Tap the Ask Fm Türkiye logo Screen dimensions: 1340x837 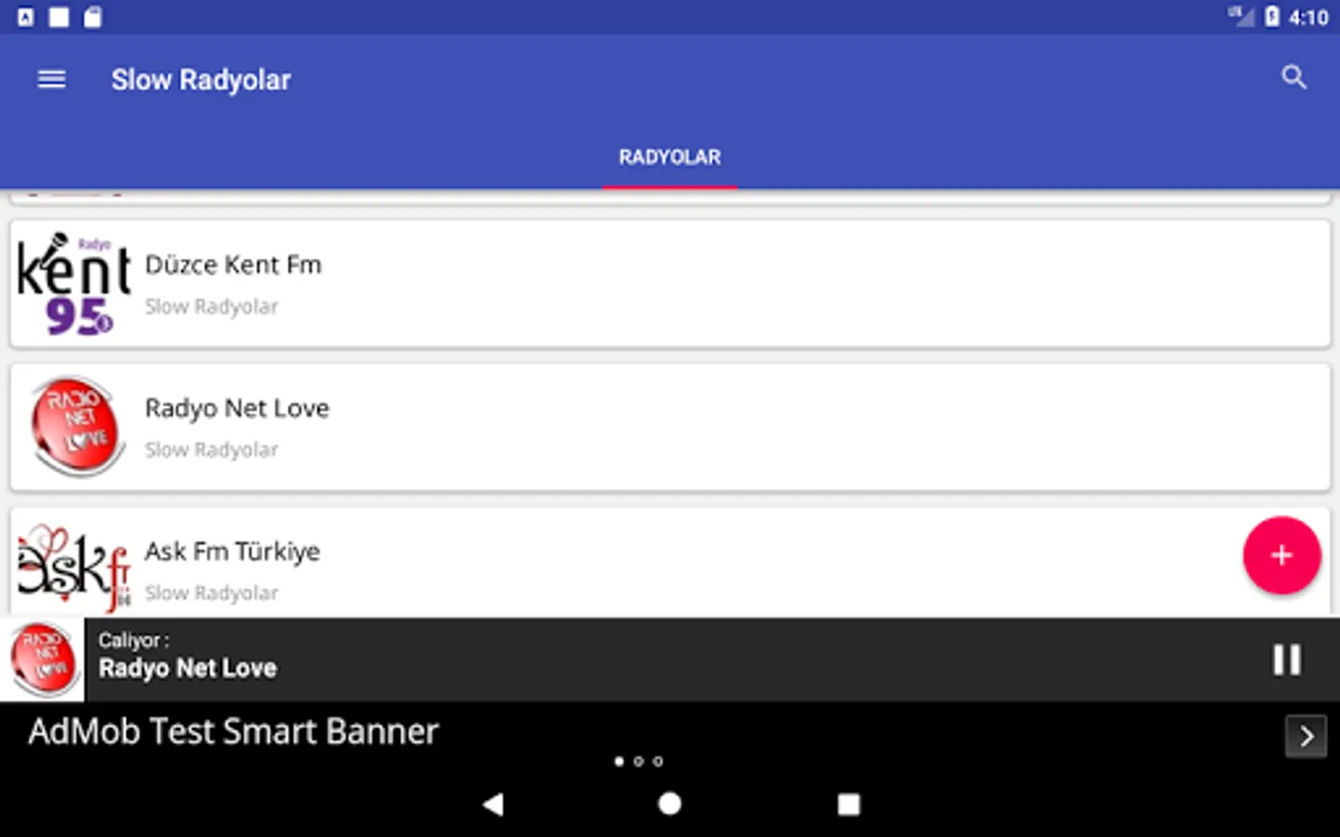point(74,567)
